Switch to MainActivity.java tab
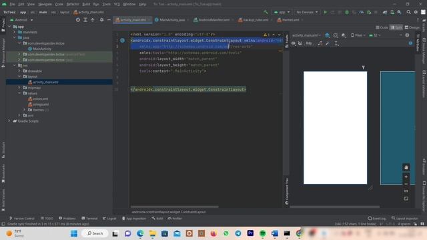427x240 pixels. coord(172,20)
